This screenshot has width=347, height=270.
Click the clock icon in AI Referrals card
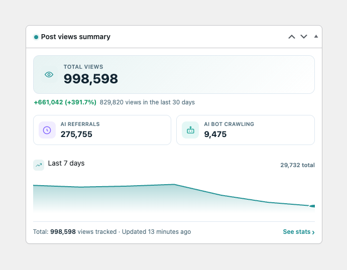pos(47,130)
